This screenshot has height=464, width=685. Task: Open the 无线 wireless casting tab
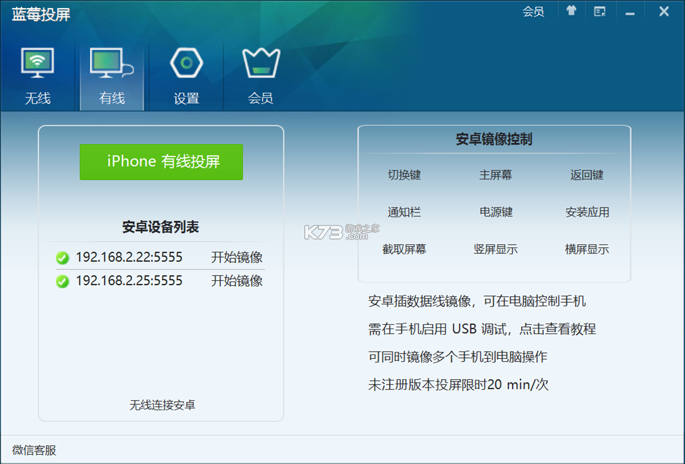(37, 76)
